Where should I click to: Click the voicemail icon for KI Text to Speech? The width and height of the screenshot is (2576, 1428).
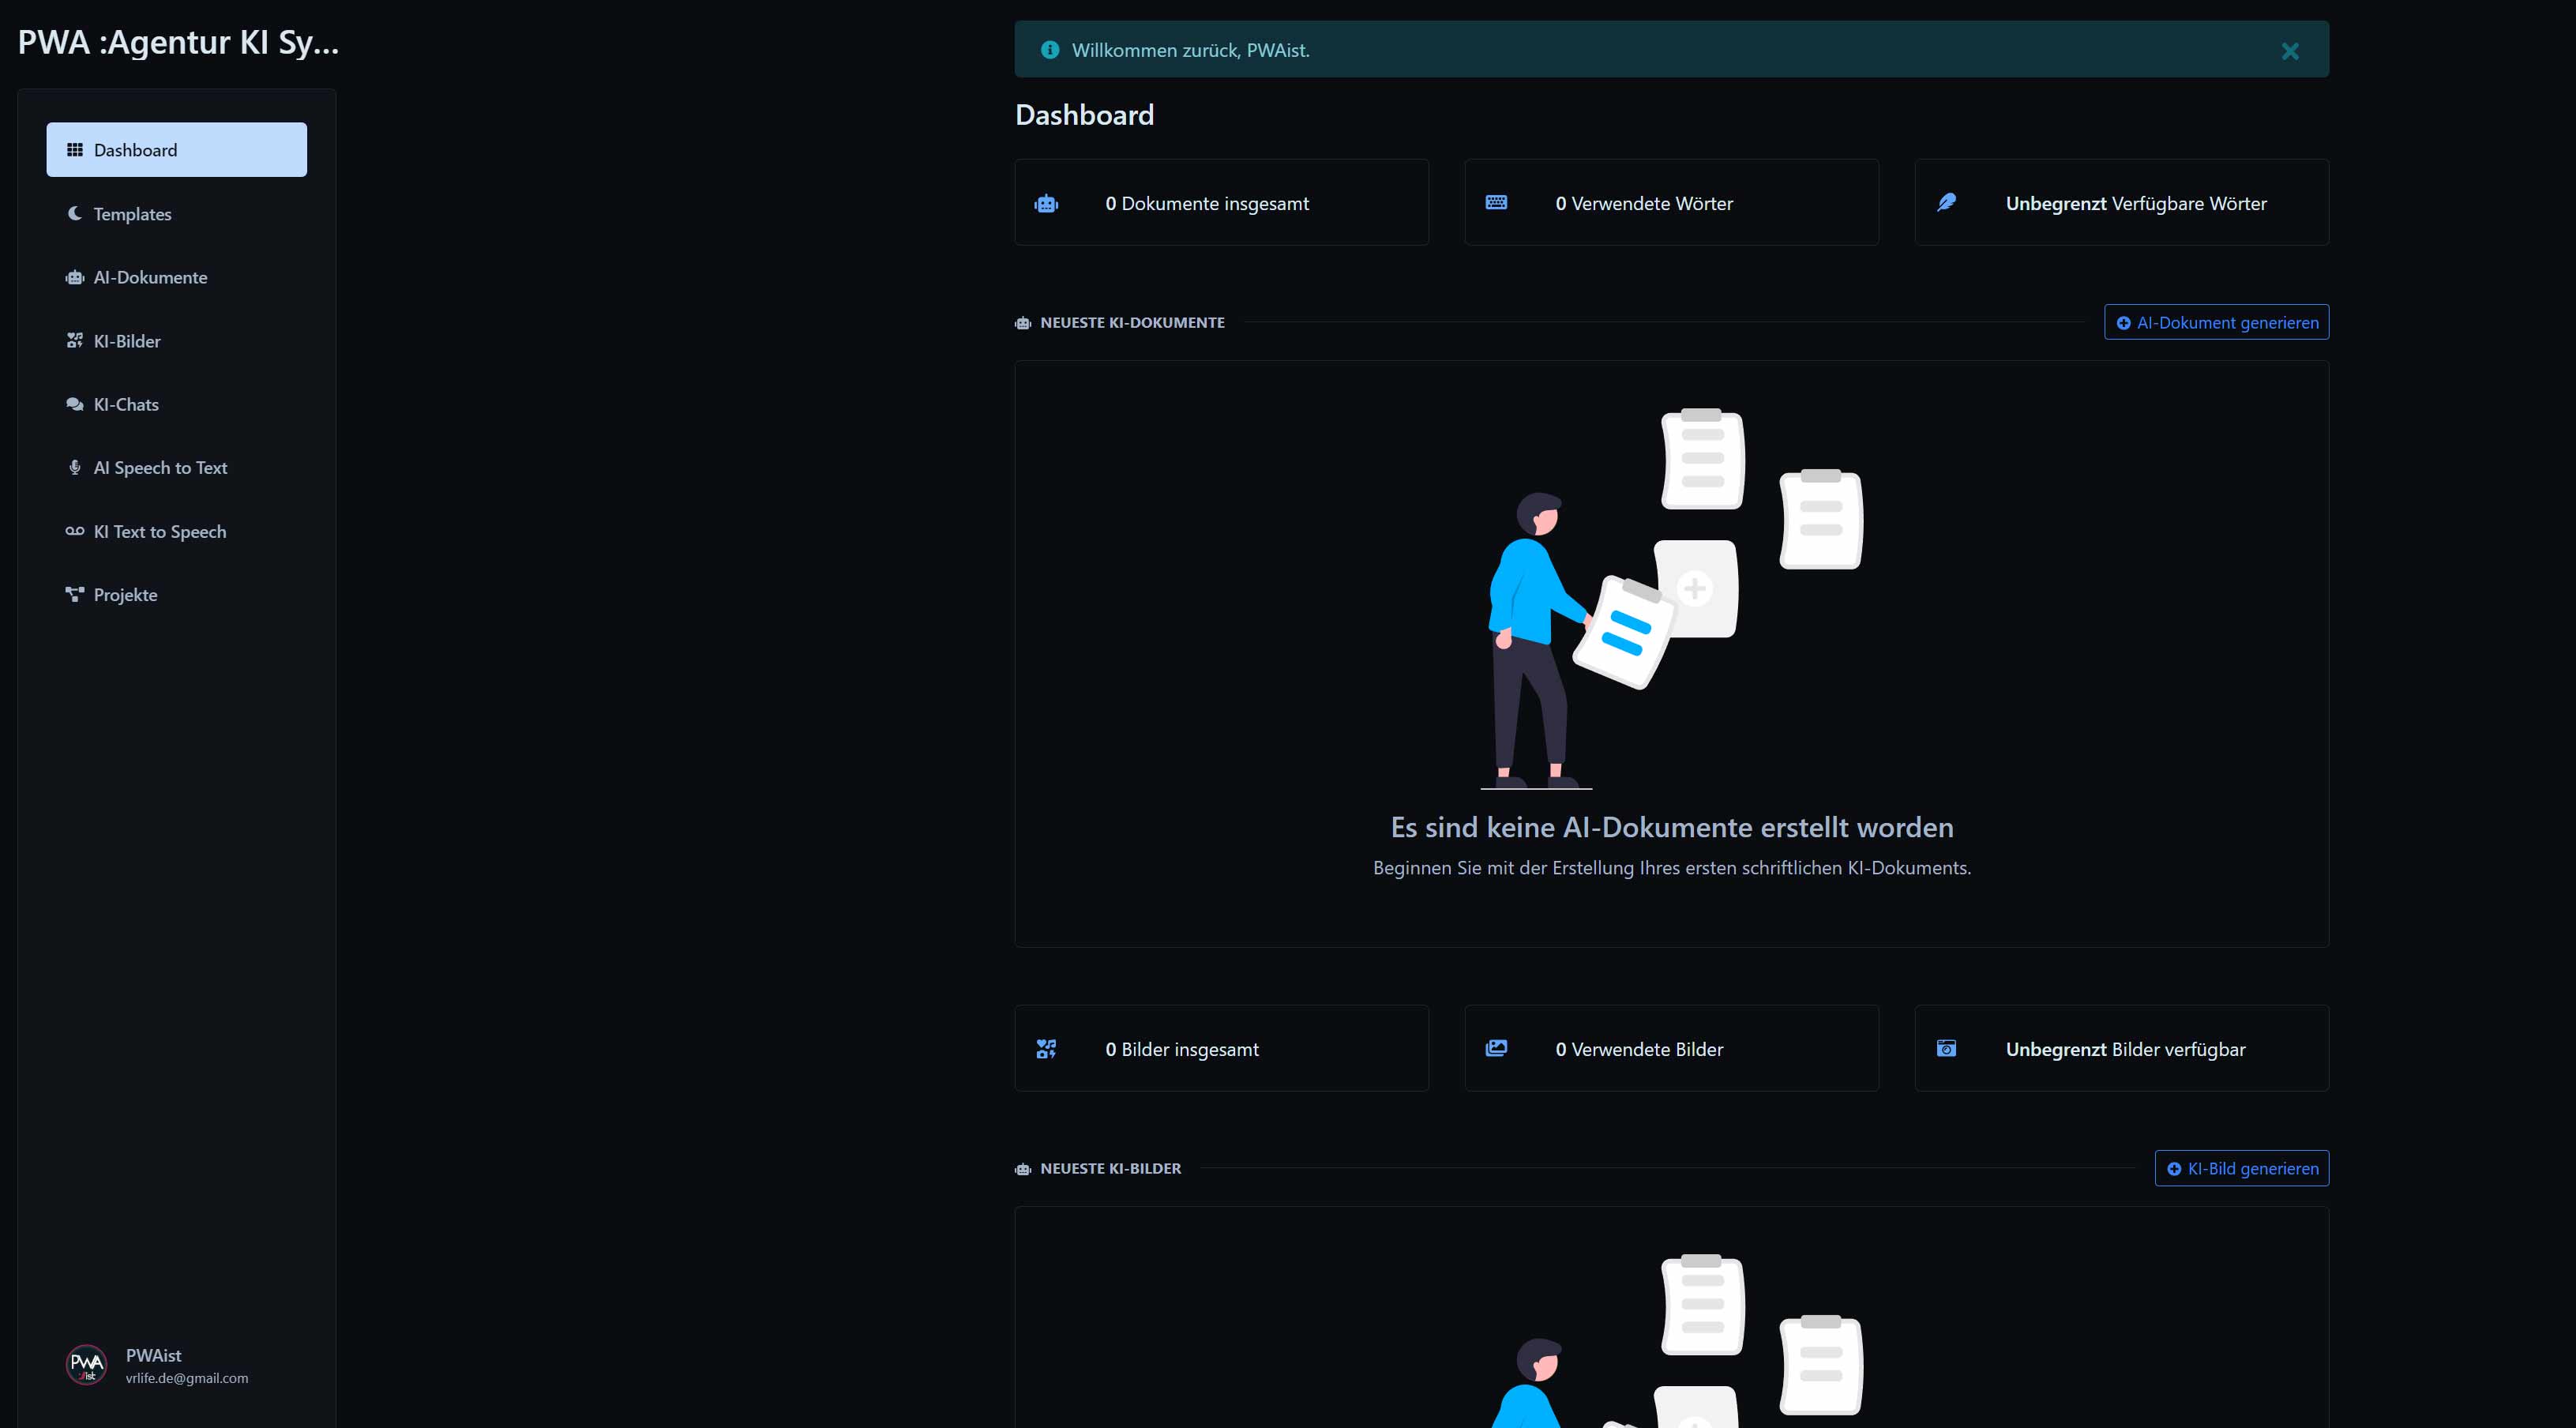tap(74, 531)
